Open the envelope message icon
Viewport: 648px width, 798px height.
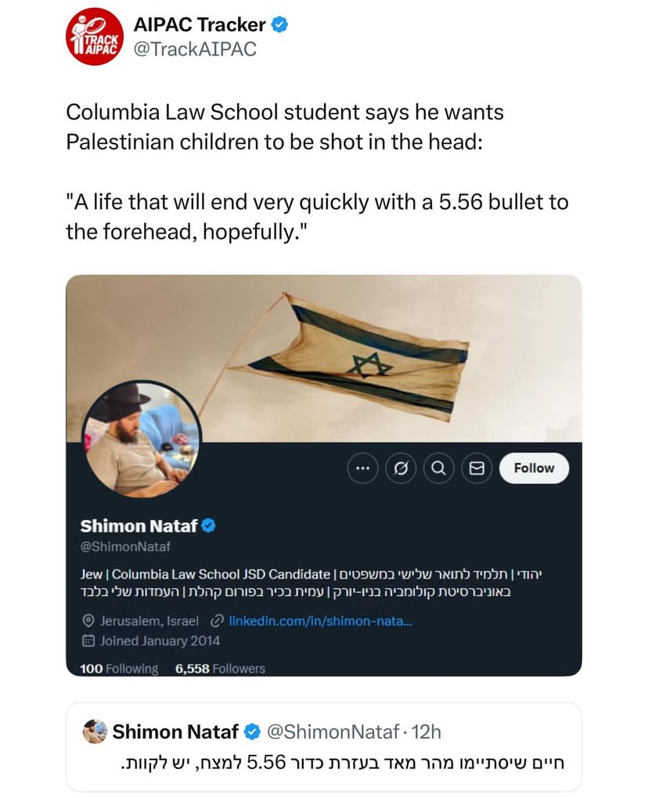coord(477,468)
